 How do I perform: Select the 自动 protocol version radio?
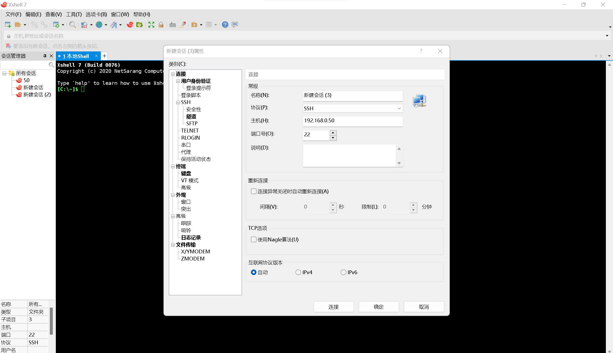tap(254, 272)
